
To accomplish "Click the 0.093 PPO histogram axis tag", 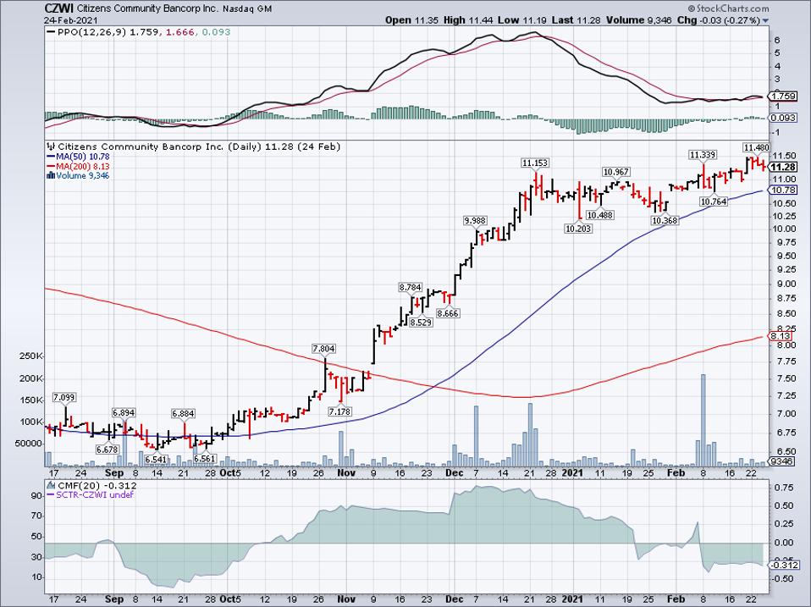I will [783, 118].
